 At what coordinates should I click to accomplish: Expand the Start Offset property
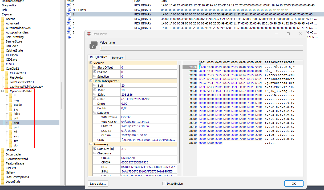click(95, 67)
